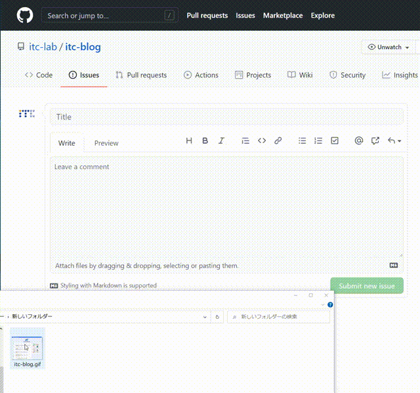Reference an issue or pull request
The image size is (420, 393).
(x=375, y=140)
